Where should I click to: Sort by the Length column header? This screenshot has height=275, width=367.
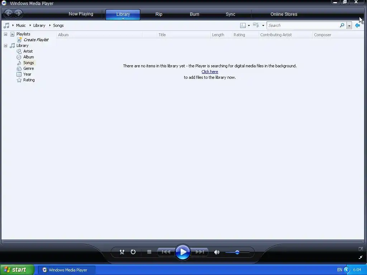click(221, 35)
